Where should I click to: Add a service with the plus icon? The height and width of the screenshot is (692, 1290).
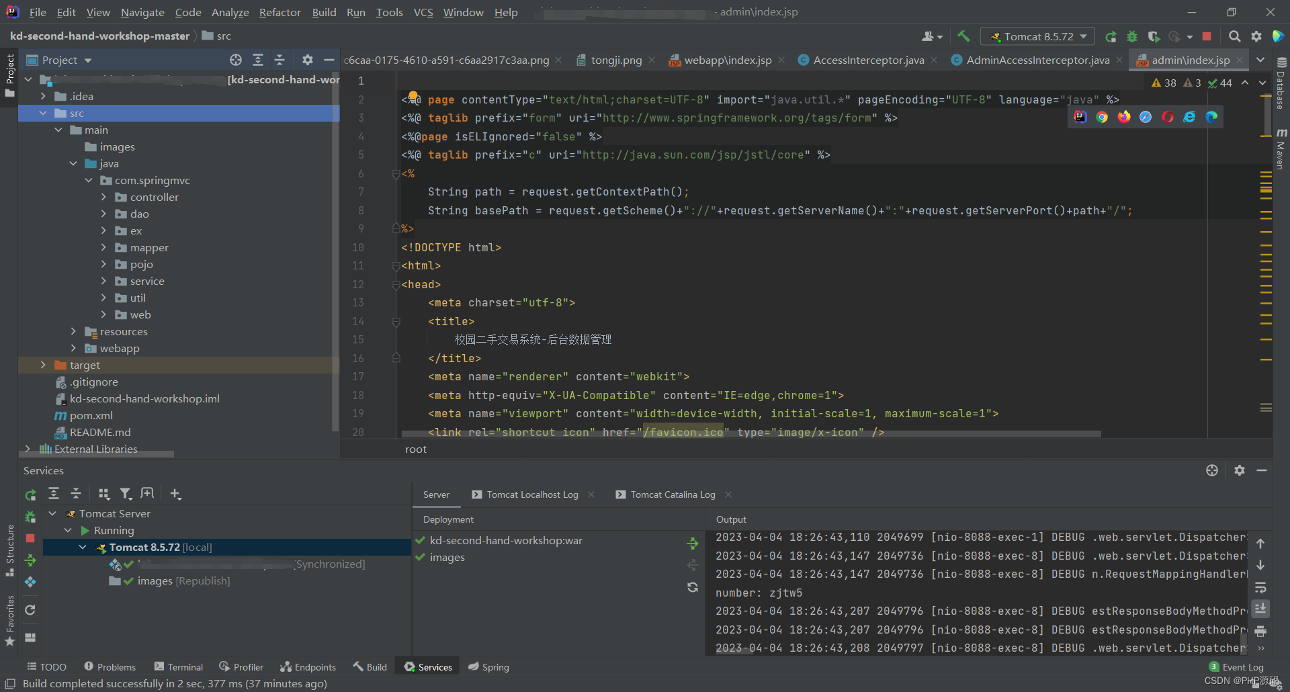tap(175, 494)
